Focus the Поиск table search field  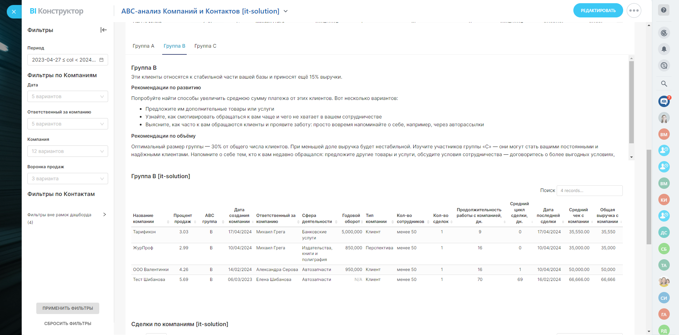[x=589, y=191]
